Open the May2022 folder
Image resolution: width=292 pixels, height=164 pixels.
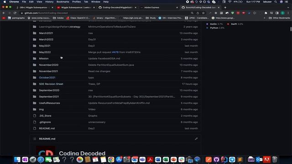coord(45,52)
